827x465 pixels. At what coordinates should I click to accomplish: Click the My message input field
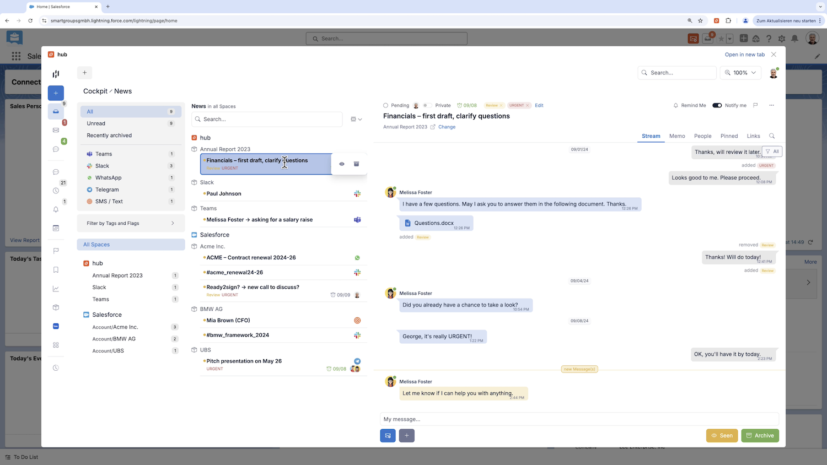(579, 419)
